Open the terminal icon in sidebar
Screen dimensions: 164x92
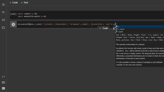tap(3, 88)
